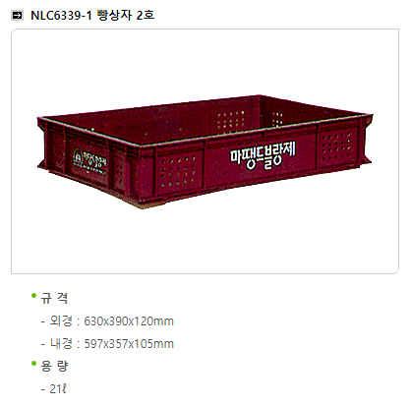Screen dimensions: 411x407
Task: Click the right perforated vent panel on crate front
Action: coord(336,146)
